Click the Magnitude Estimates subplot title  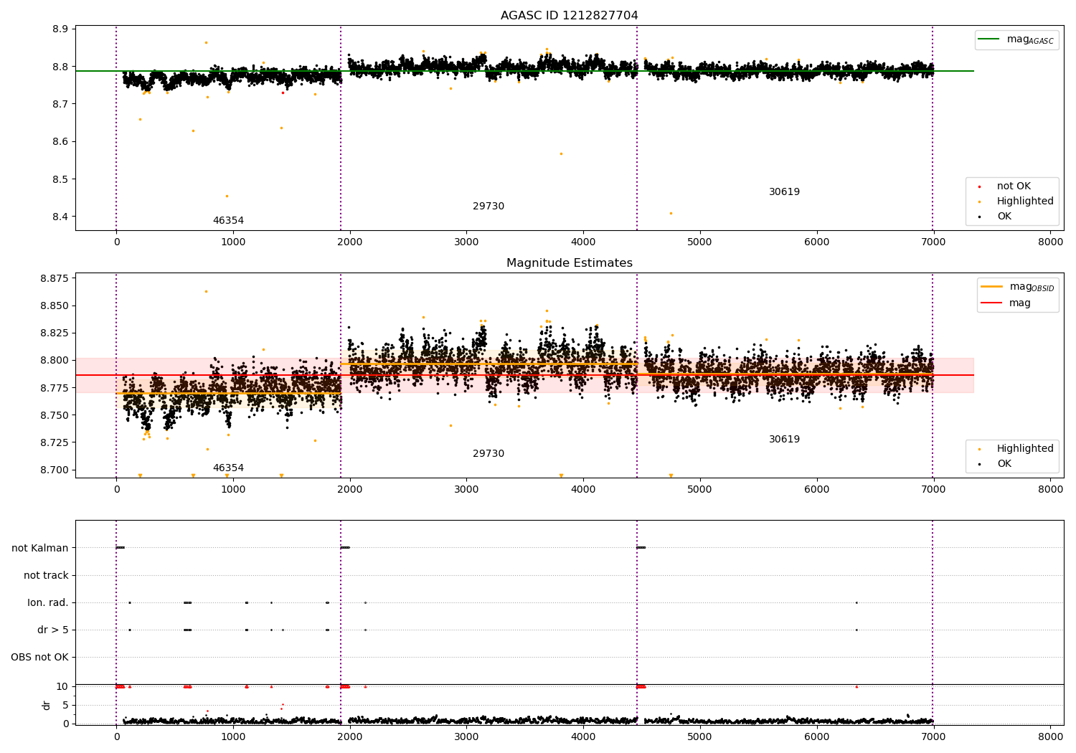pyautogui.click(x=569, y=263)
